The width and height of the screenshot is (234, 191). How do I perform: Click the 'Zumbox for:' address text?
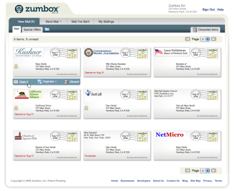182,8
